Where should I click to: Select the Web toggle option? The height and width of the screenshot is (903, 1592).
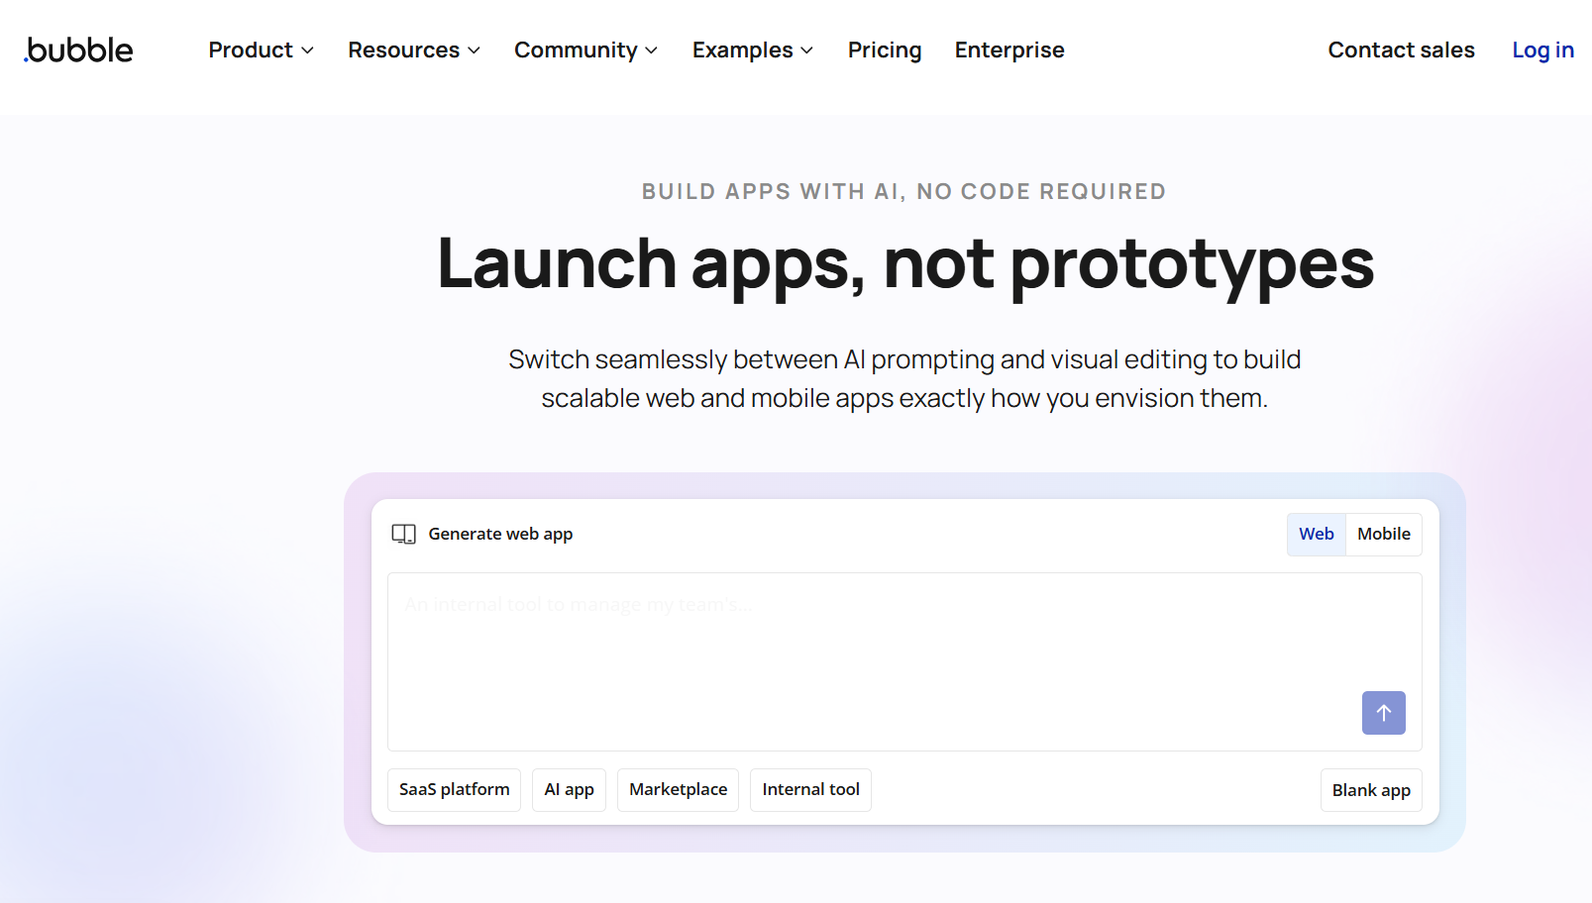point(1317,534)
